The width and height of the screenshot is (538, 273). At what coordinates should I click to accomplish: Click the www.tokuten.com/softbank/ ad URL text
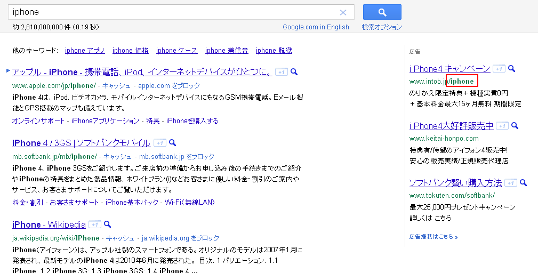point(452,195)
